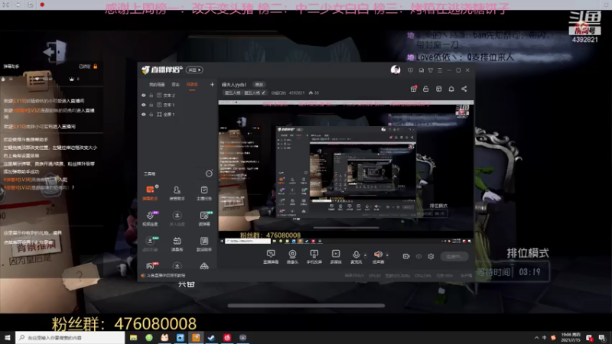Select the orange active scene tab
This screenshot has width=612, height=344.
pos(192,85)
